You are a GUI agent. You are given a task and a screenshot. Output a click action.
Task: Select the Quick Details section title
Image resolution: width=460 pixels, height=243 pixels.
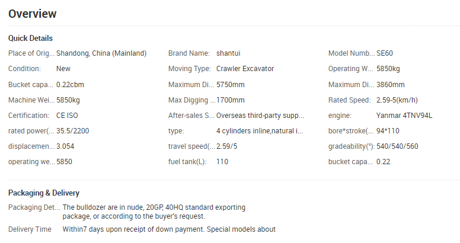[30, 38]
